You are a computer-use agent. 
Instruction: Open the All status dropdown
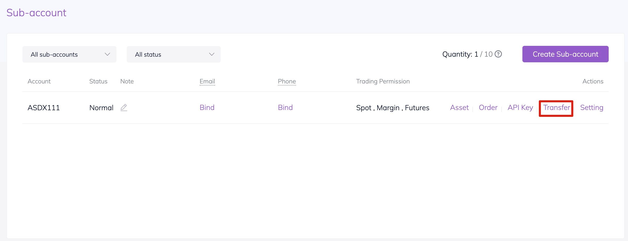click(x=173, y=54)
